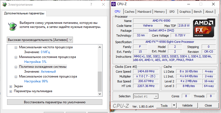The height and width of the screenshot is (113, 221).
Task: Collapse Минимальное состояние процессора
Action: 16,57
